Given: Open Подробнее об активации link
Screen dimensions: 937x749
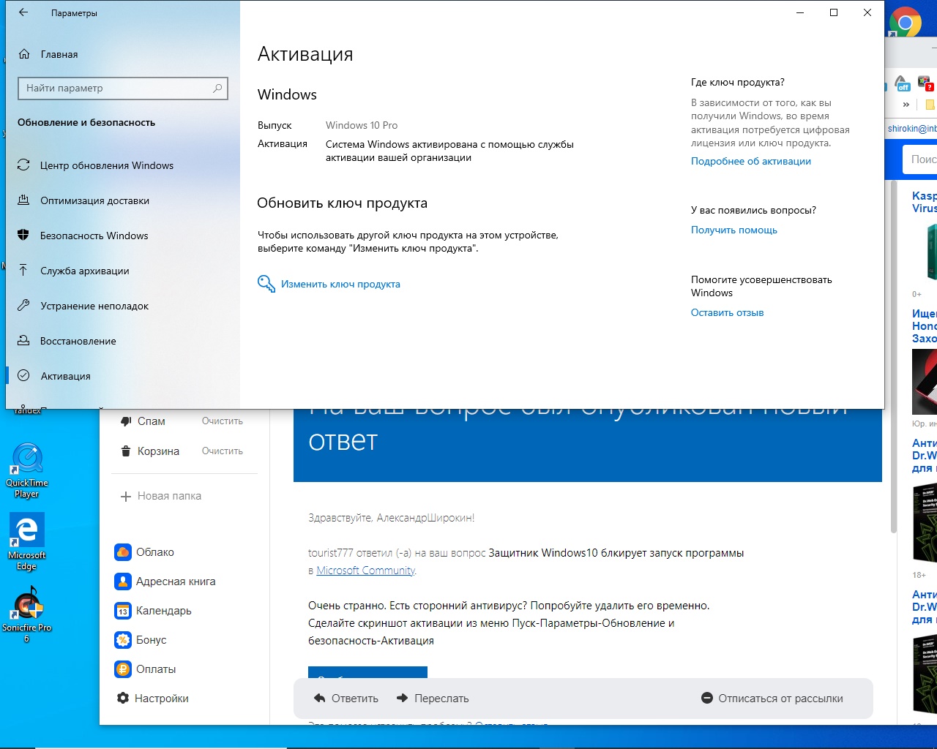Looking at the screenshot, I should click(x=751, y=161).
